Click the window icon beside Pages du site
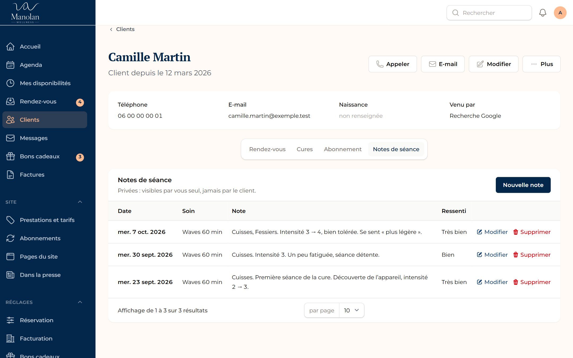Screen dimensions: 573x358 10,256
